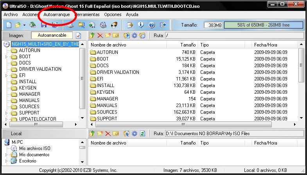307x175 pixels.
Task: Select NGH15_MULTI+SRD root node in tree
Action: [x=45, y=44]
